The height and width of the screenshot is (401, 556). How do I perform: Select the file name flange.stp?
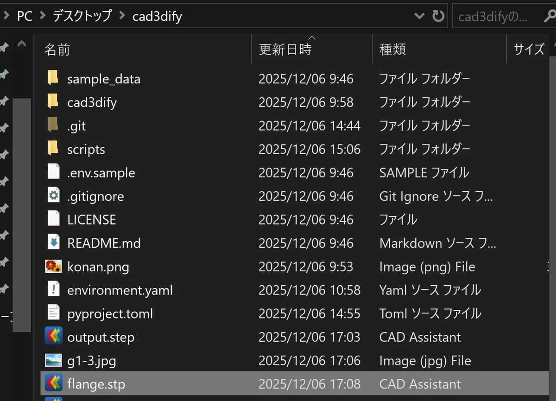click(96, 384)
